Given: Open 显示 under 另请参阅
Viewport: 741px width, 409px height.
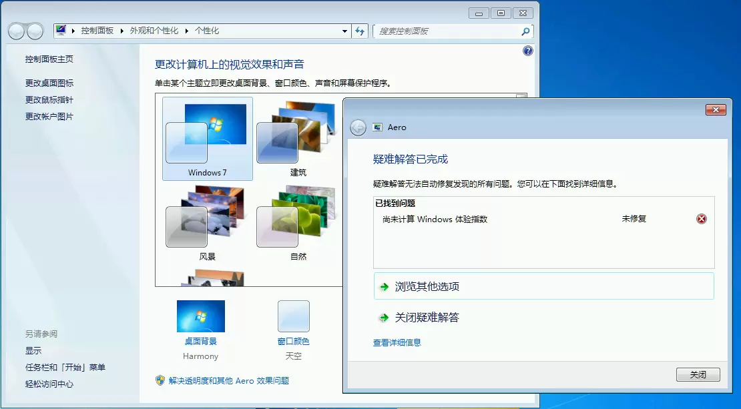Looking at the screenshot, I should pyautogui.click(x=33, y=350).
